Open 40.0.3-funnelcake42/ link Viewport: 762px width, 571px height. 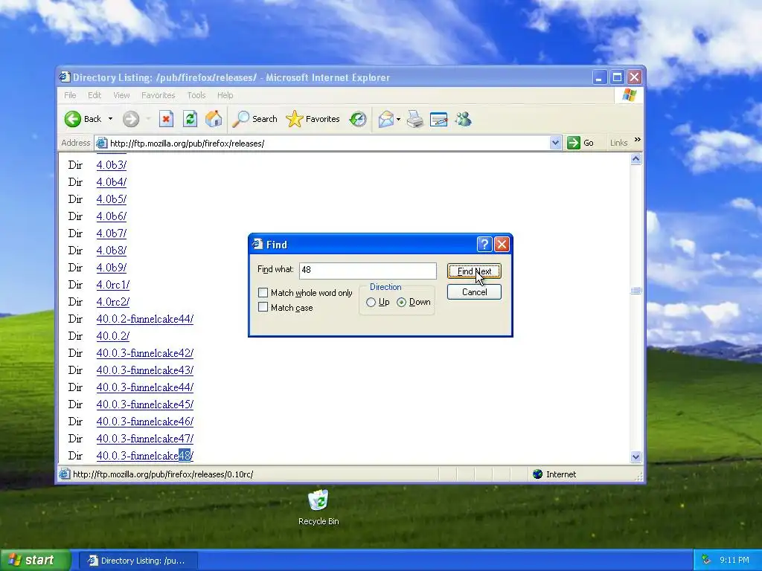pos(145,353)
